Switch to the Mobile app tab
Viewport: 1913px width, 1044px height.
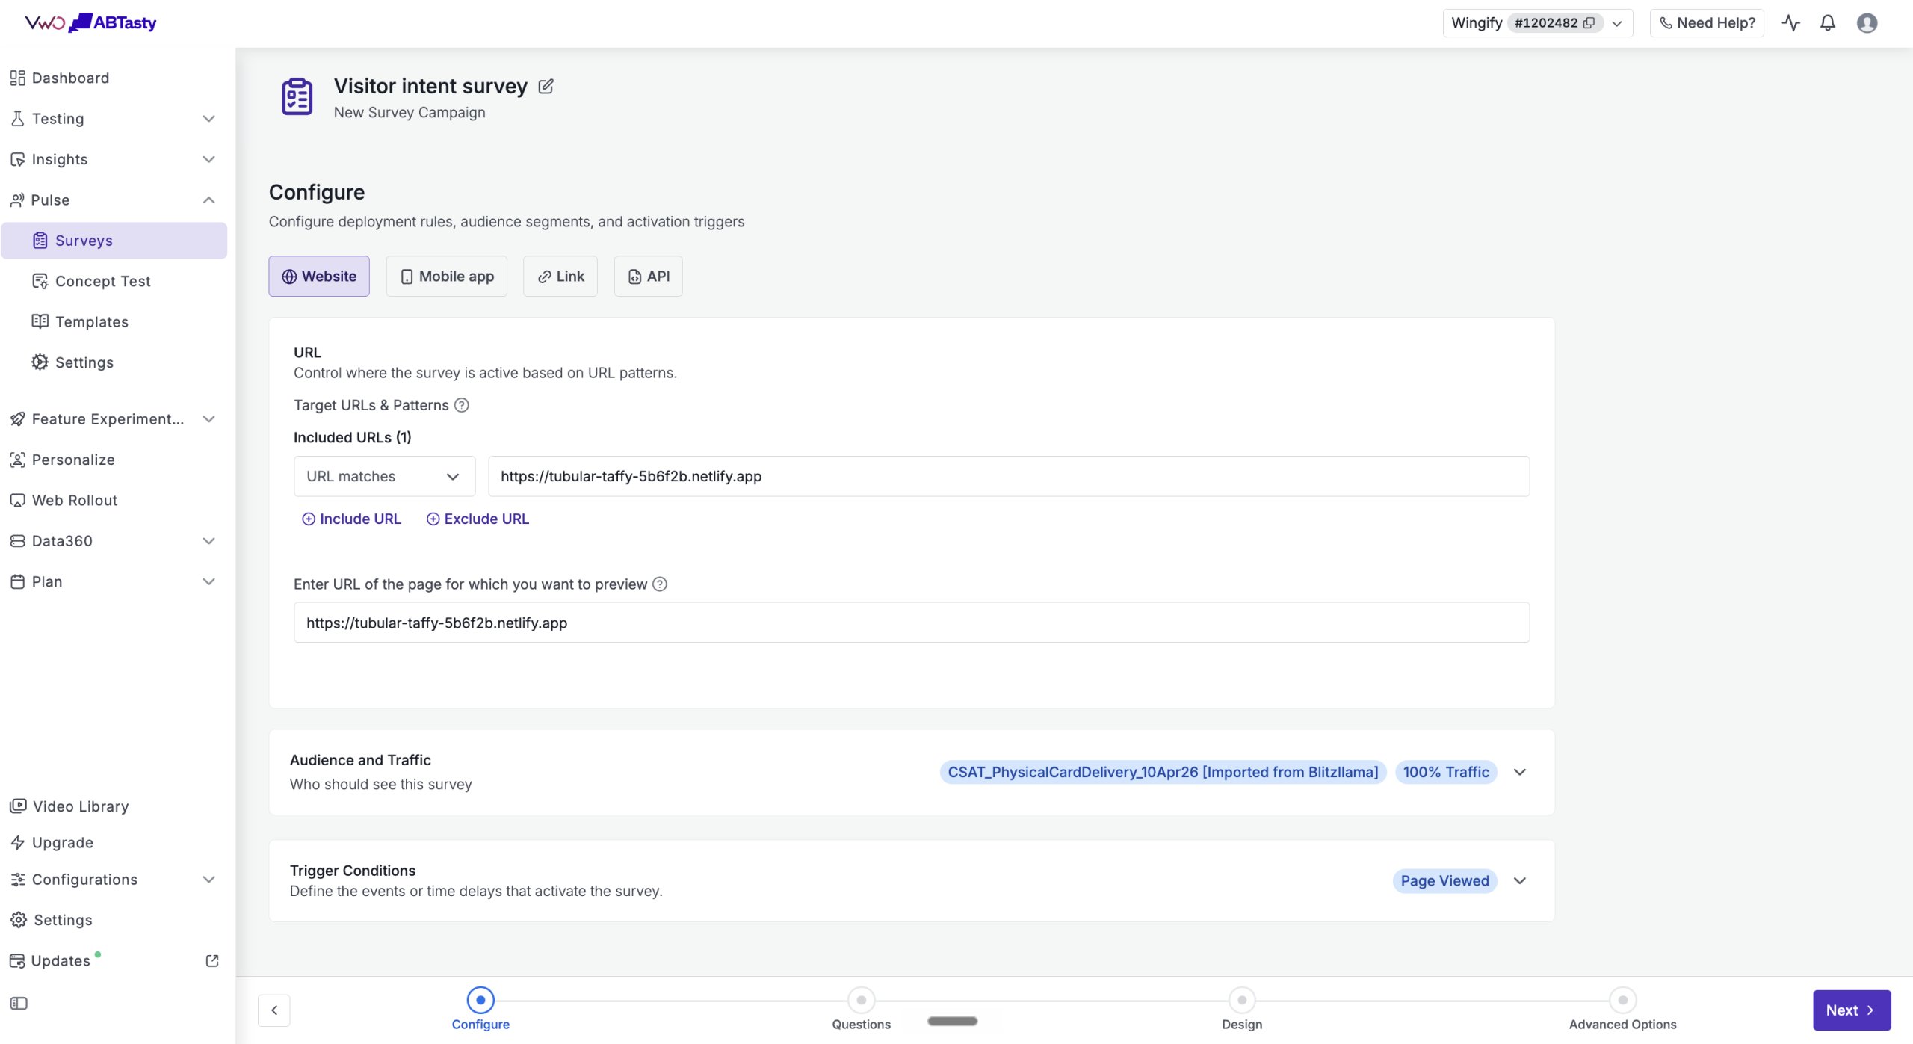pos(447,277)
